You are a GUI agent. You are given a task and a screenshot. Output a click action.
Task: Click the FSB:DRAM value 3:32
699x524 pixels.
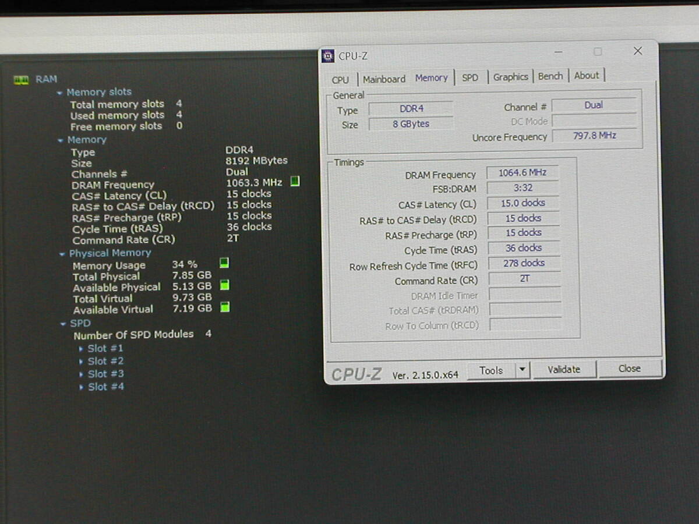point(523,187)
